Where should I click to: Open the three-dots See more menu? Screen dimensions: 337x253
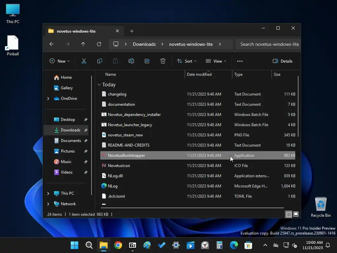240,61
